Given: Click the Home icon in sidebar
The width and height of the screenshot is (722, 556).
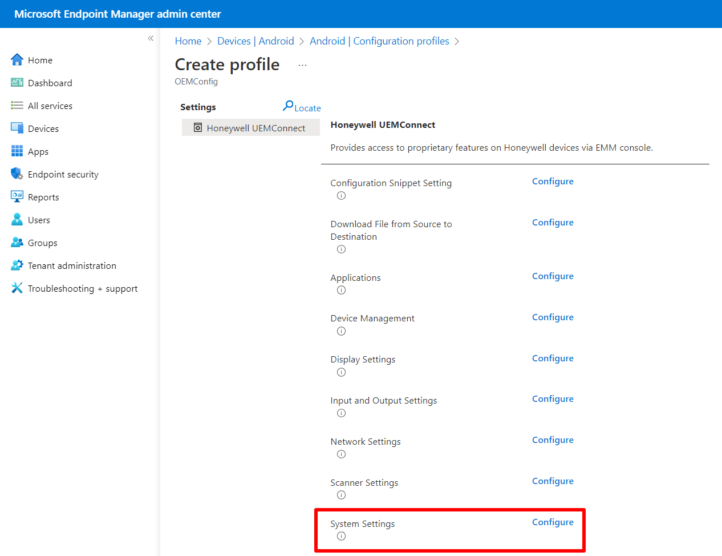Looking at the screenshot, I should pyautogui.click(x=17, y=60).
